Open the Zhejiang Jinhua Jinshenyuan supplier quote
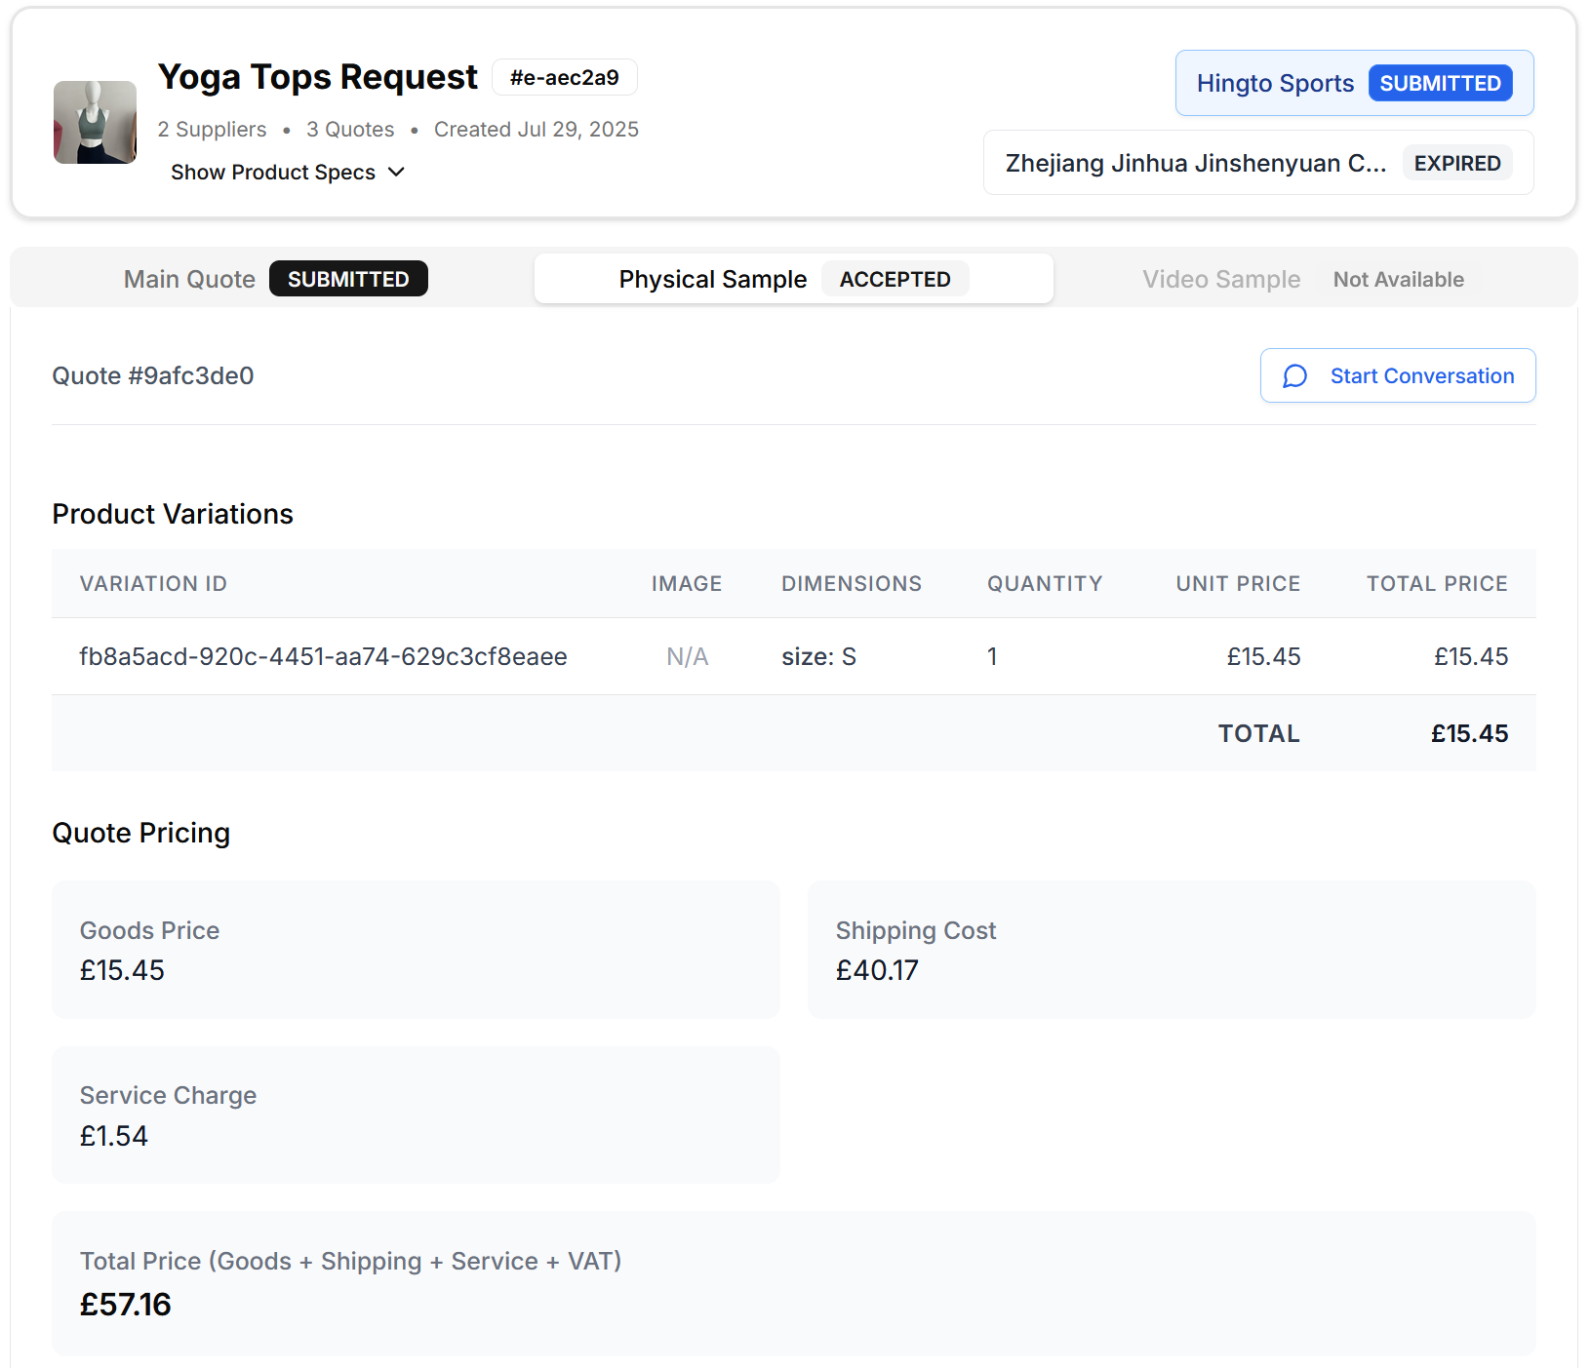The width and height of the screenshot is (1591, 1368). click(x=1257, y=162)
